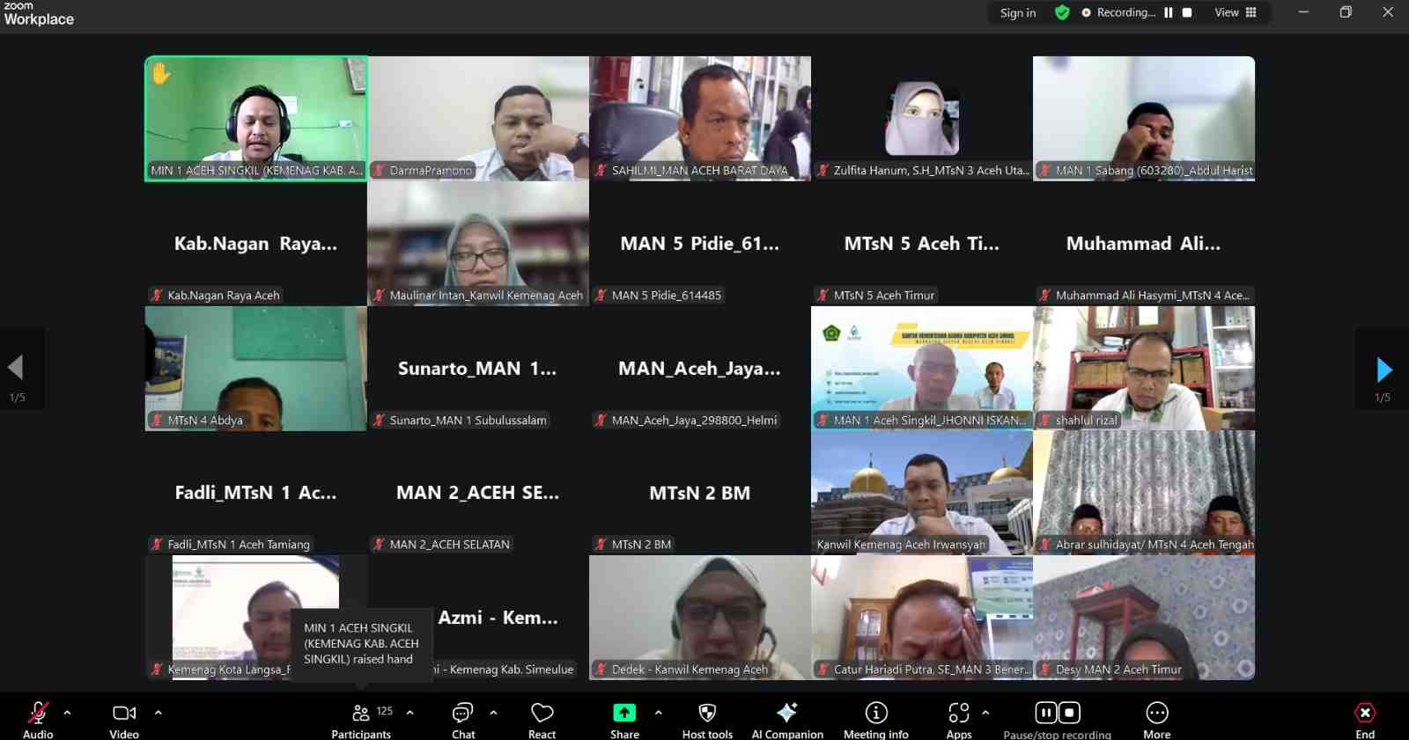The image size is (1409, 740).
Task: Expand video options arrow next to Video
Action: 159,713
